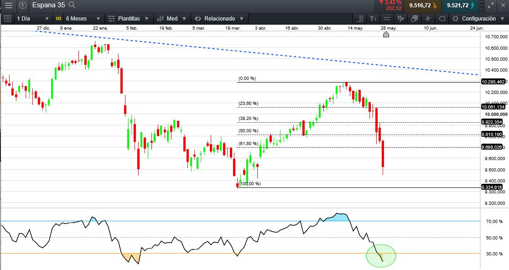The height and width of the screenshot is (270, 509).
Task: Click the orange sell arrow icon
Action: point(435,5)
